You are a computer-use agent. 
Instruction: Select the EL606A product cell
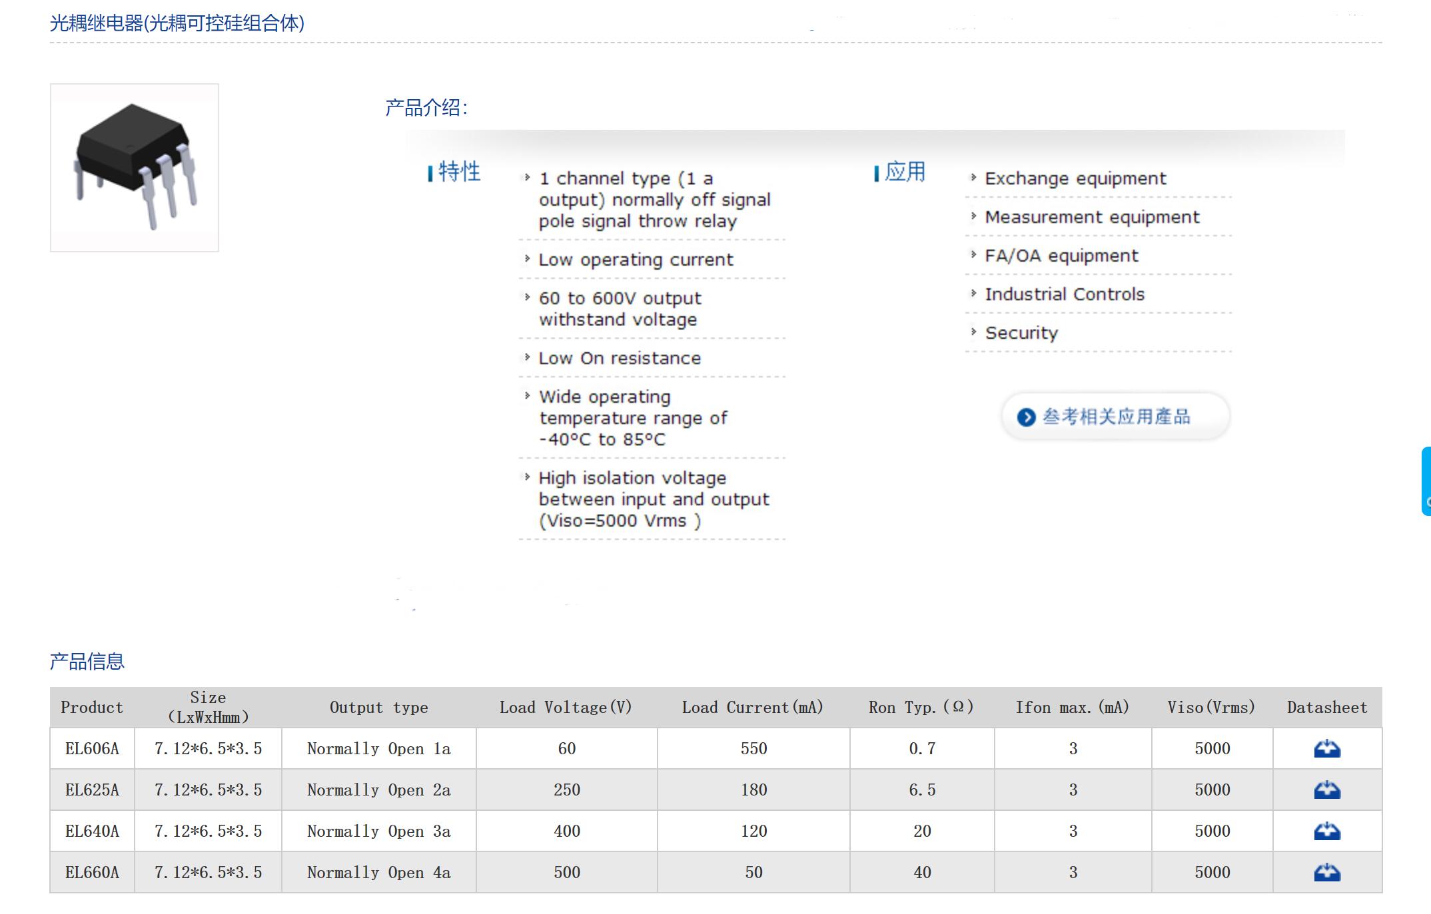tap(92, 749)
